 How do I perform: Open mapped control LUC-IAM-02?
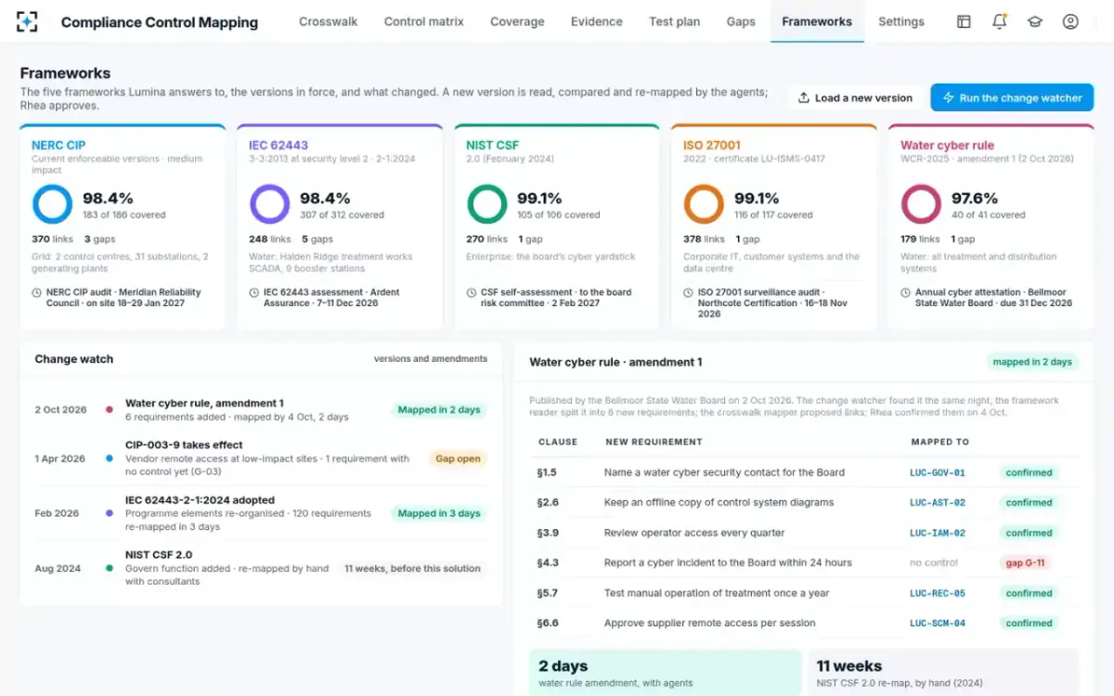click(938, 534)
